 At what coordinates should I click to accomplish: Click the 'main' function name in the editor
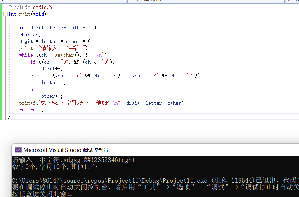[x=25, y=14]
